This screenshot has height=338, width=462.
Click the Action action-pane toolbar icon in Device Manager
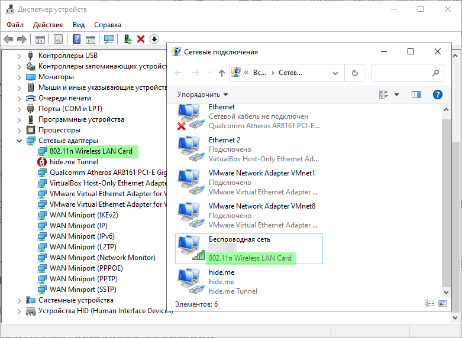tap(91, 39)
